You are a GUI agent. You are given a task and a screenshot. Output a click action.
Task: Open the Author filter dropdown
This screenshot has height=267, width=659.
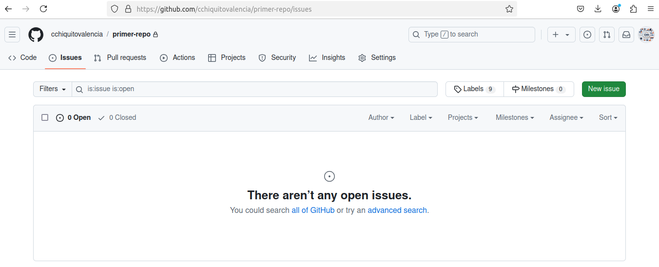coord(381,117)
